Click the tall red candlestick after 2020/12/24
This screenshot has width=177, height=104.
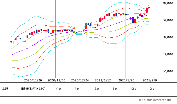86,26
